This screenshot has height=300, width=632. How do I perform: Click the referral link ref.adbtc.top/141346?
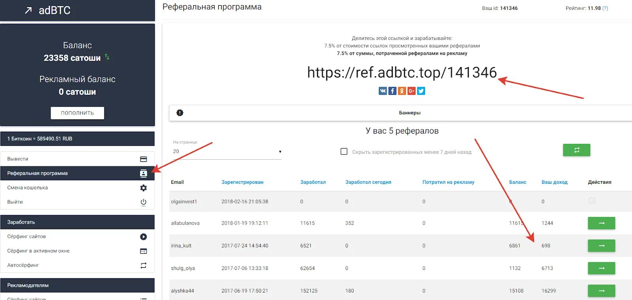pyautogui.click(x=402, y=72)
